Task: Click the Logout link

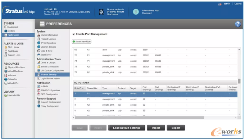Action: tap(238, 4)
